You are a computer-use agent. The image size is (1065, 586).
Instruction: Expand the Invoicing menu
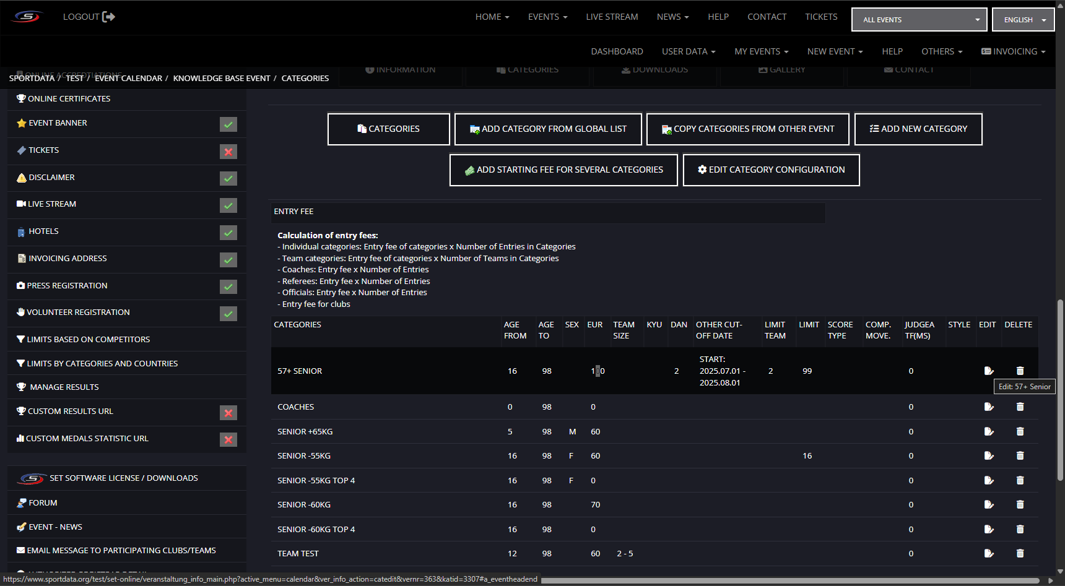[1014, 51]
